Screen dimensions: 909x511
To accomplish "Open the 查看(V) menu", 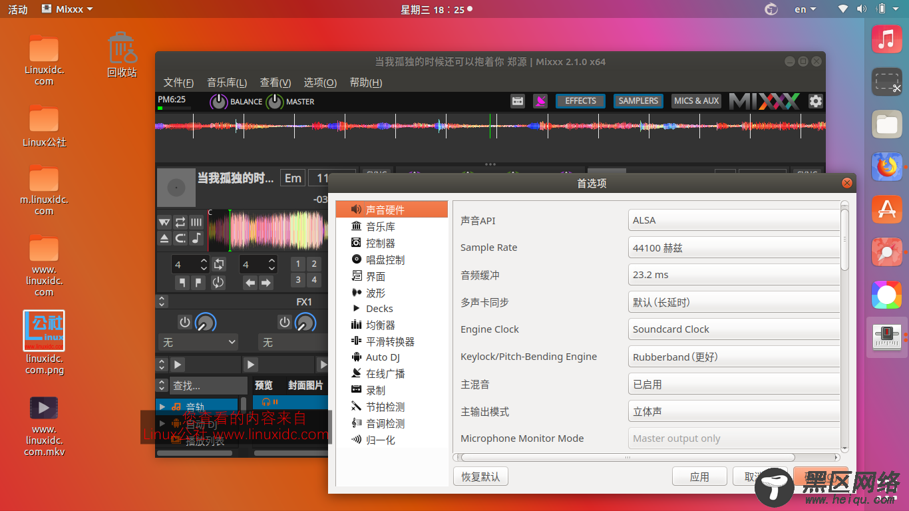I will click(x=275, y=83).
